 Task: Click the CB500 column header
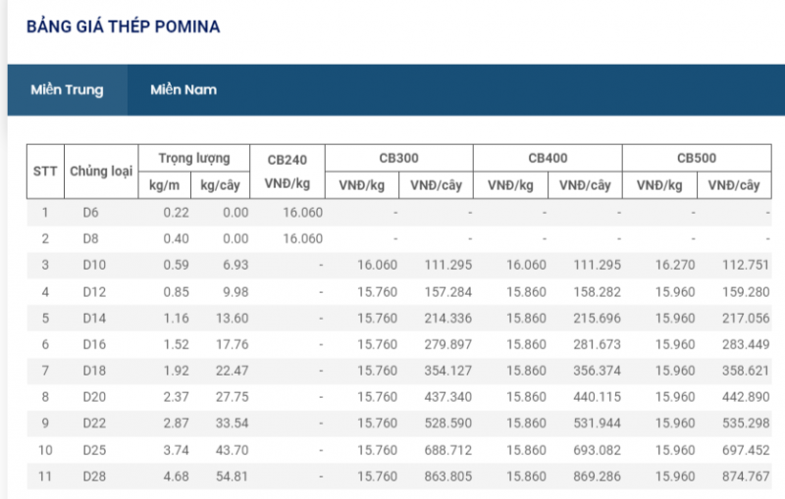pyautogui.click(x=697, y=158)
